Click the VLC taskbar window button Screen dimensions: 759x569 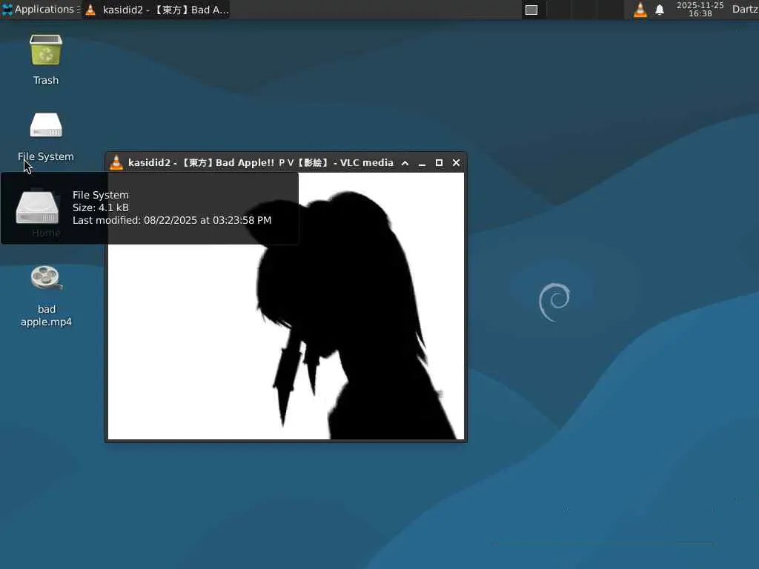pyautogui.click(x=156, y=10)
